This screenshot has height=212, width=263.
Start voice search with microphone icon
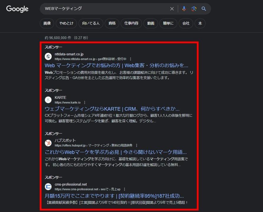(184, 9)
